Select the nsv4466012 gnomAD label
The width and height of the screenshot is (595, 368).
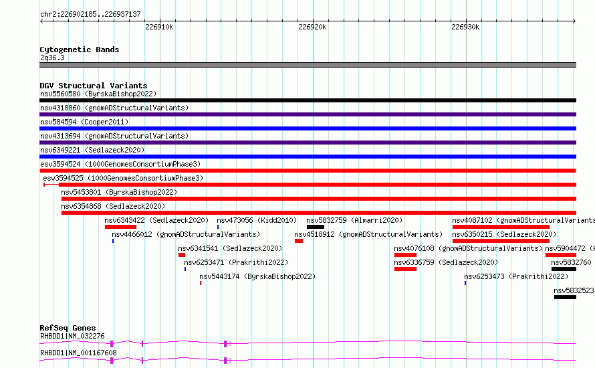(x=186, y=234)
